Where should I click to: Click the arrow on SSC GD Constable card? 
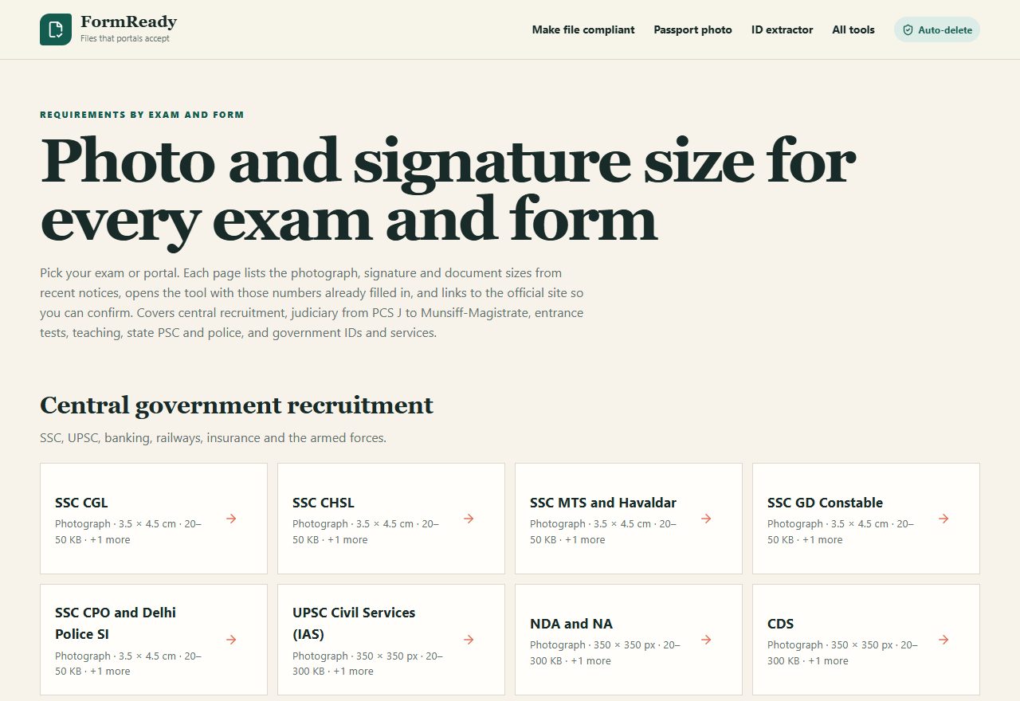pos(943,519)
